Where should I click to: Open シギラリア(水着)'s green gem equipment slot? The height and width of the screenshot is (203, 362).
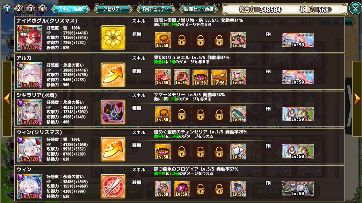[x=238, y=114]
